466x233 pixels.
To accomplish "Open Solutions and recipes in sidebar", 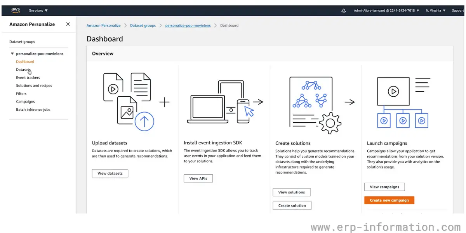I will point(34,86).
